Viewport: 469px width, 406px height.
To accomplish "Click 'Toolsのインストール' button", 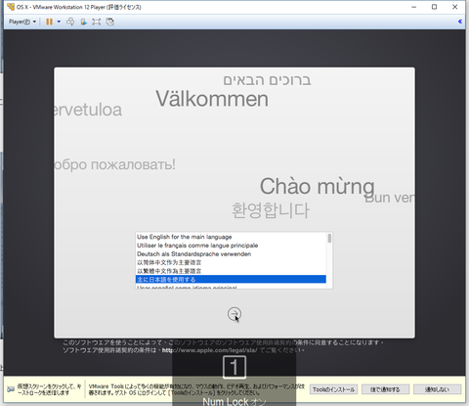I will tap(333, 389).
